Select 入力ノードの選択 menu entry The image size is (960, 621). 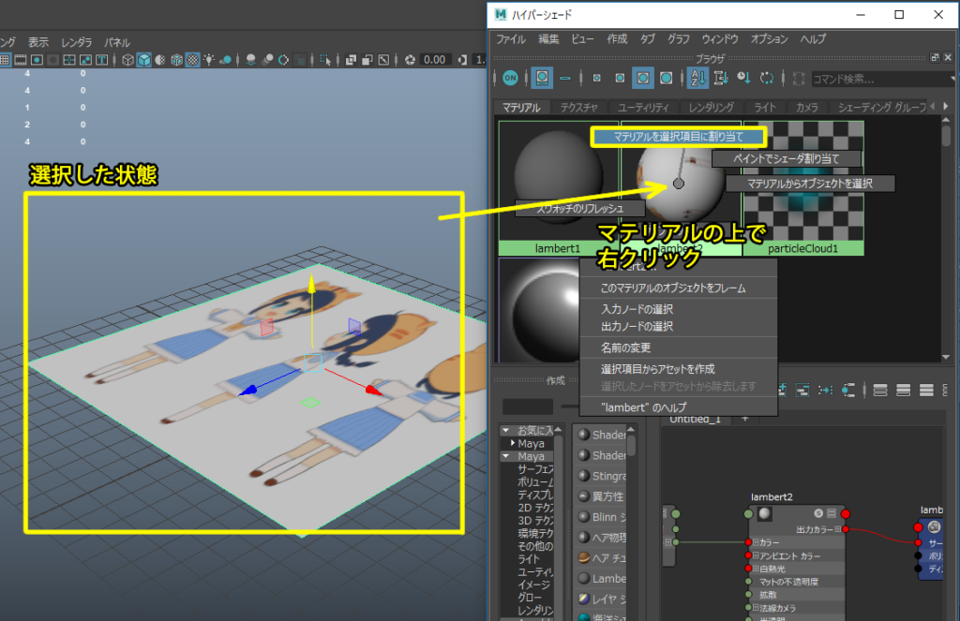point(679,310)
